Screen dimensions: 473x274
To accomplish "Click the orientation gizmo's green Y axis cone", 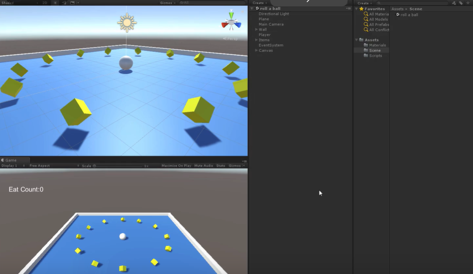I will click(x=231, y=16).
